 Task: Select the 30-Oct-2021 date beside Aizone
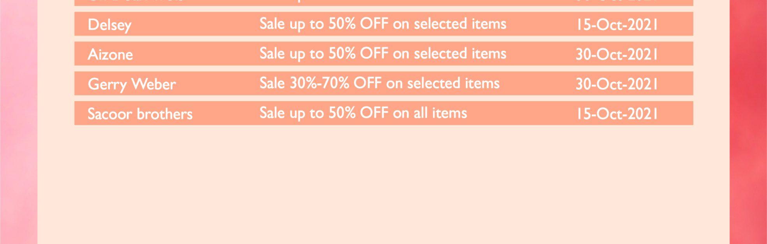(x=617, y=54)
